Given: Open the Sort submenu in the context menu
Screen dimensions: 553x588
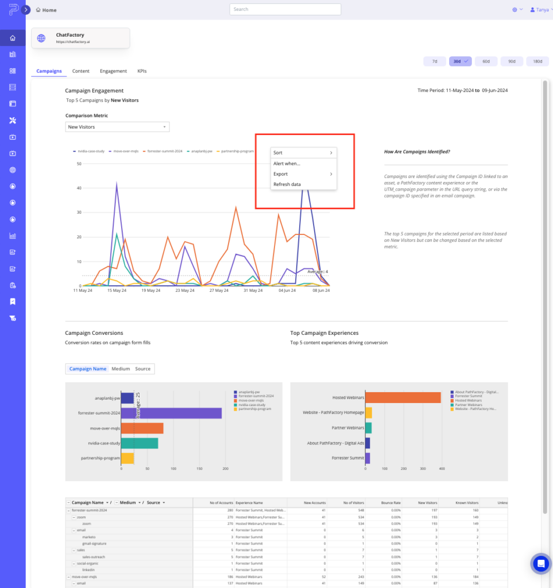Looking at the screenshot, I should [303, 153].
